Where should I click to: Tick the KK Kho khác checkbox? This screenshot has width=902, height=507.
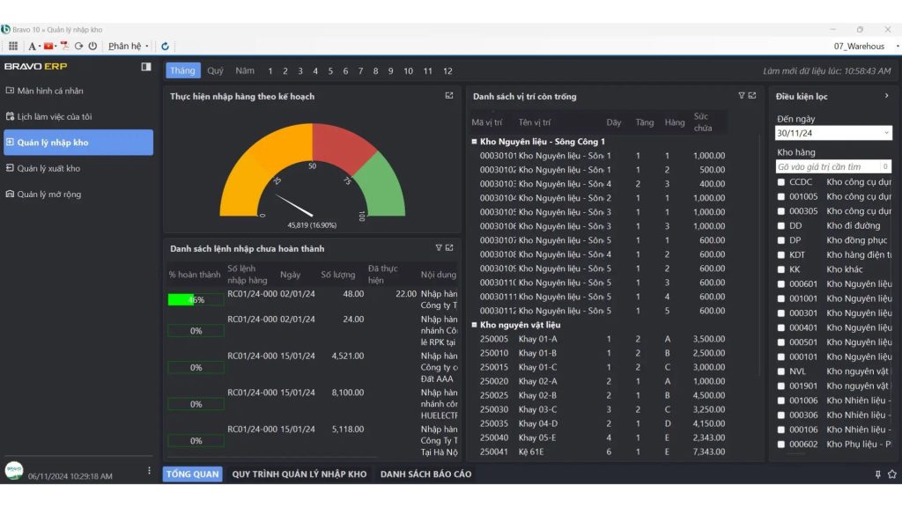tap(781, 269)
